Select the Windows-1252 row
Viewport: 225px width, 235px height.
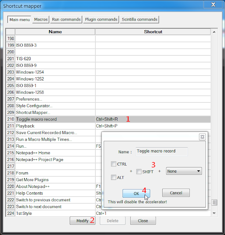pos(108,79)
